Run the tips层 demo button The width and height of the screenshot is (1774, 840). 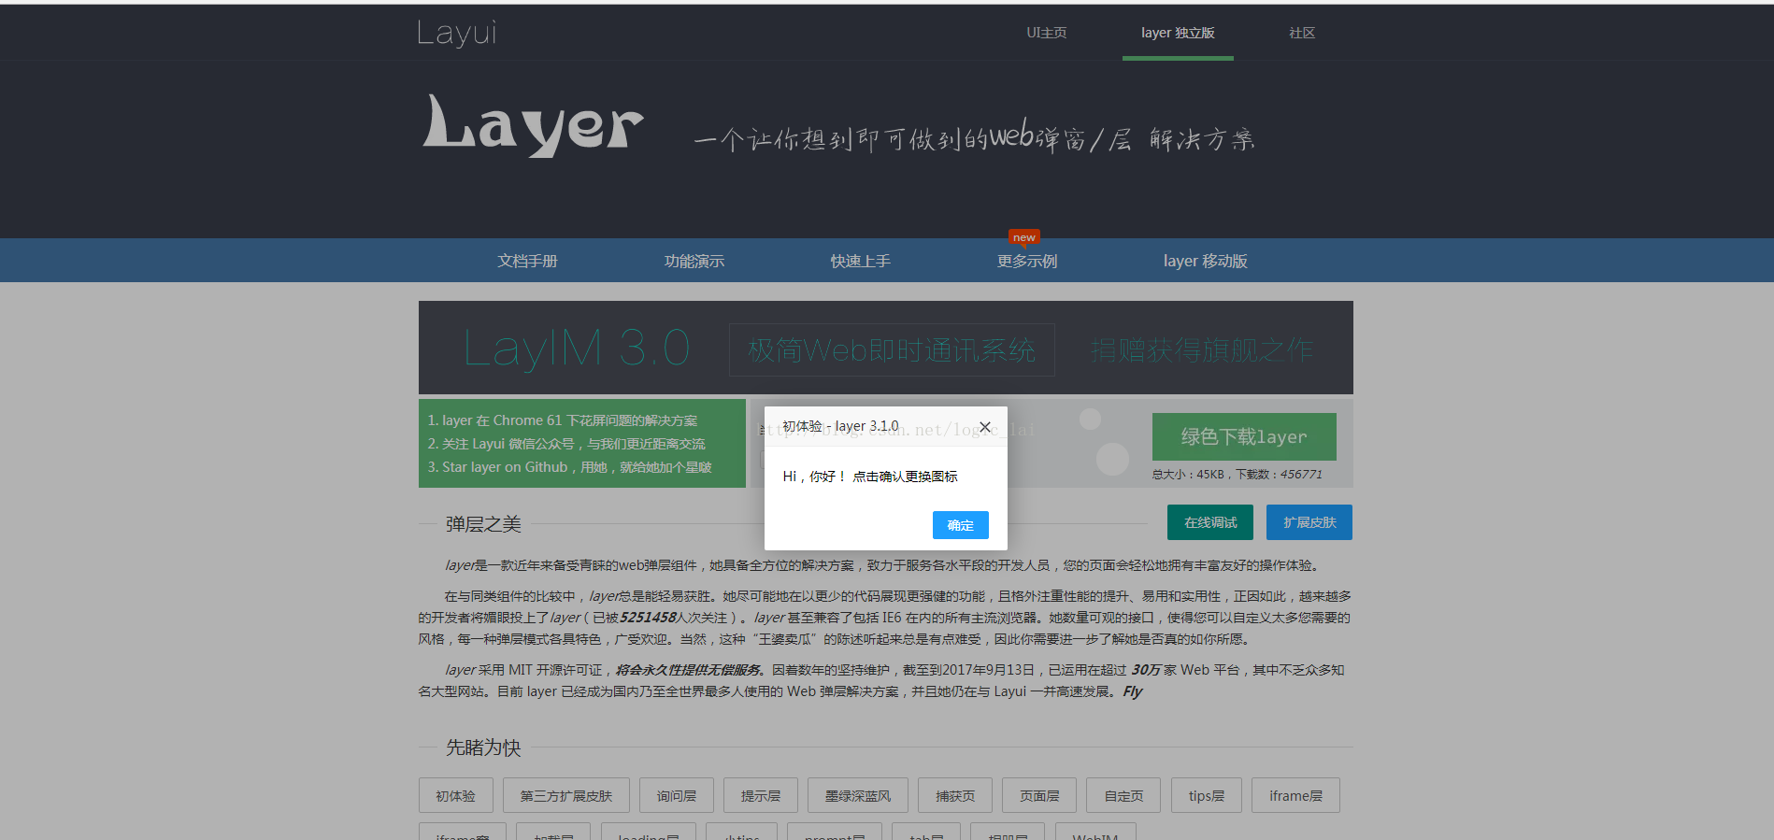pyautogui.click(x=1207, y=795)
